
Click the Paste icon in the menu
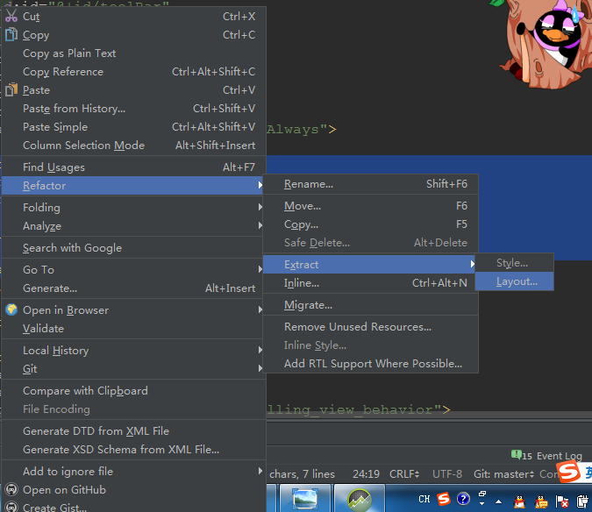click(11, 89)
